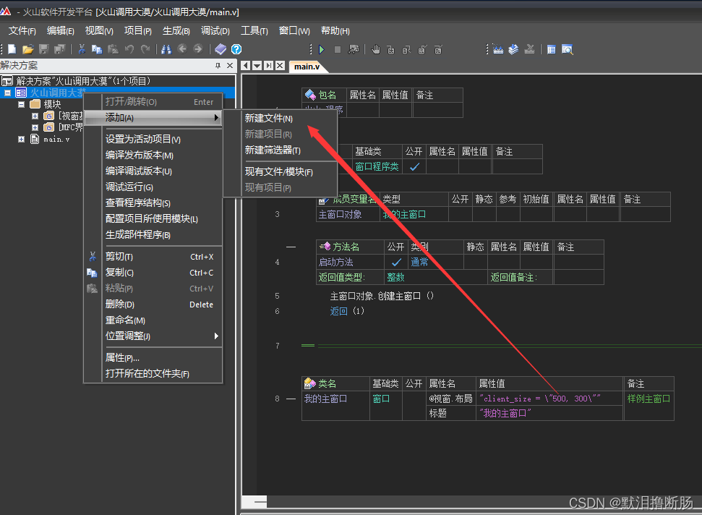
Task: Open the 生成(B) menu in menu bar
Action: [176, 31]
